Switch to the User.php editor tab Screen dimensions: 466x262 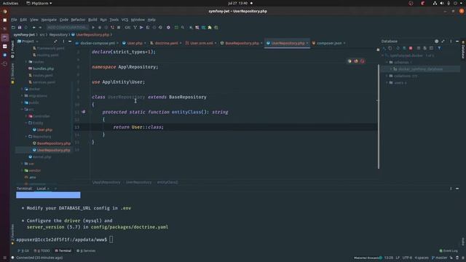tap(134, 43)
